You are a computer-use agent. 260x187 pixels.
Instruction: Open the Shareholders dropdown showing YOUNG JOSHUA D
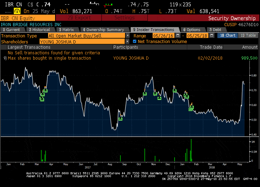click(x=128, y=41)
